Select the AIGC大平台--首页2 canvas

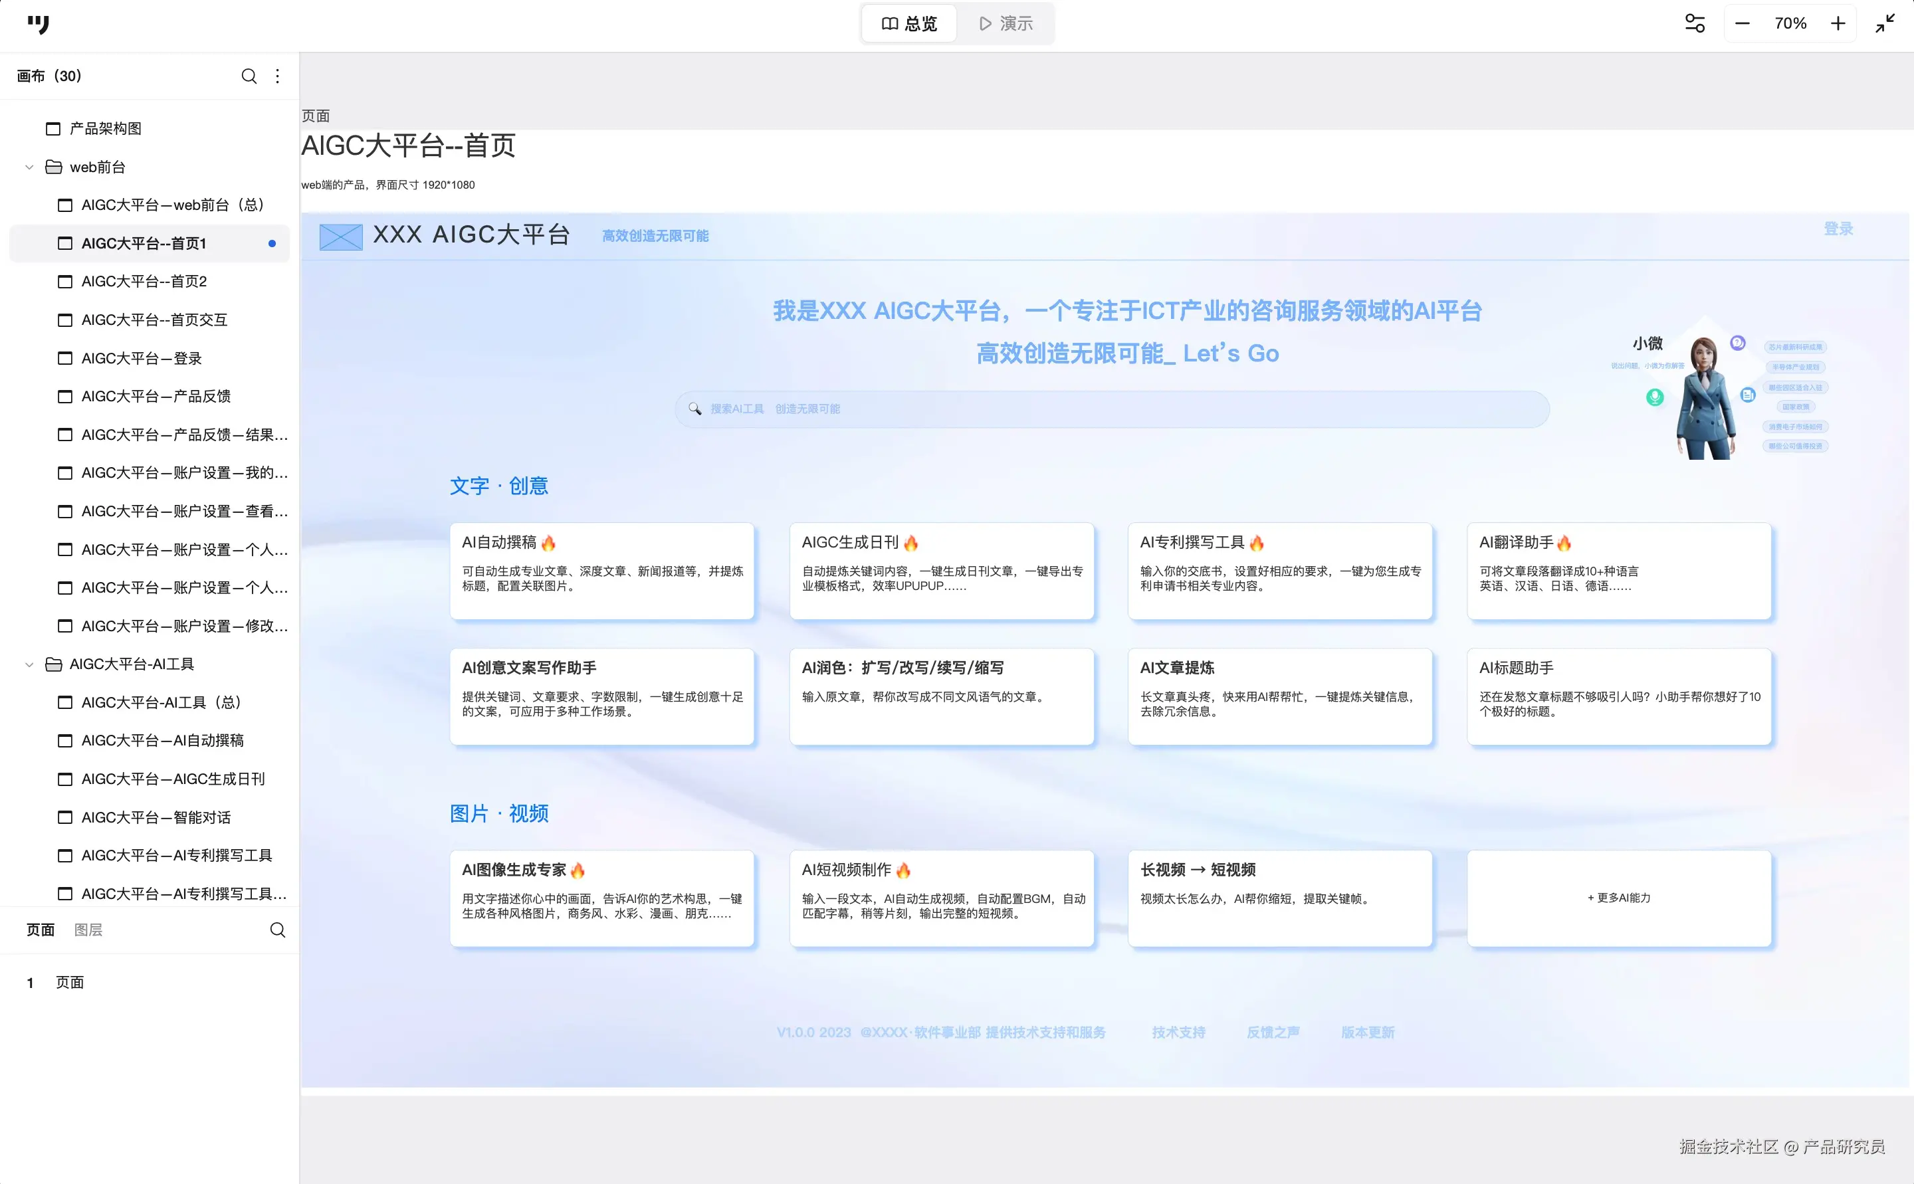144,281
